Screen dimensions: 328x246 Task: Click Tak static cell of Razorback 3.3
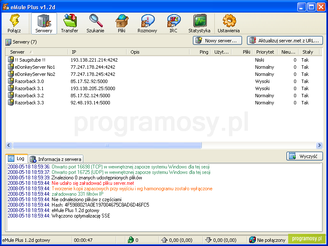(305, 103)
